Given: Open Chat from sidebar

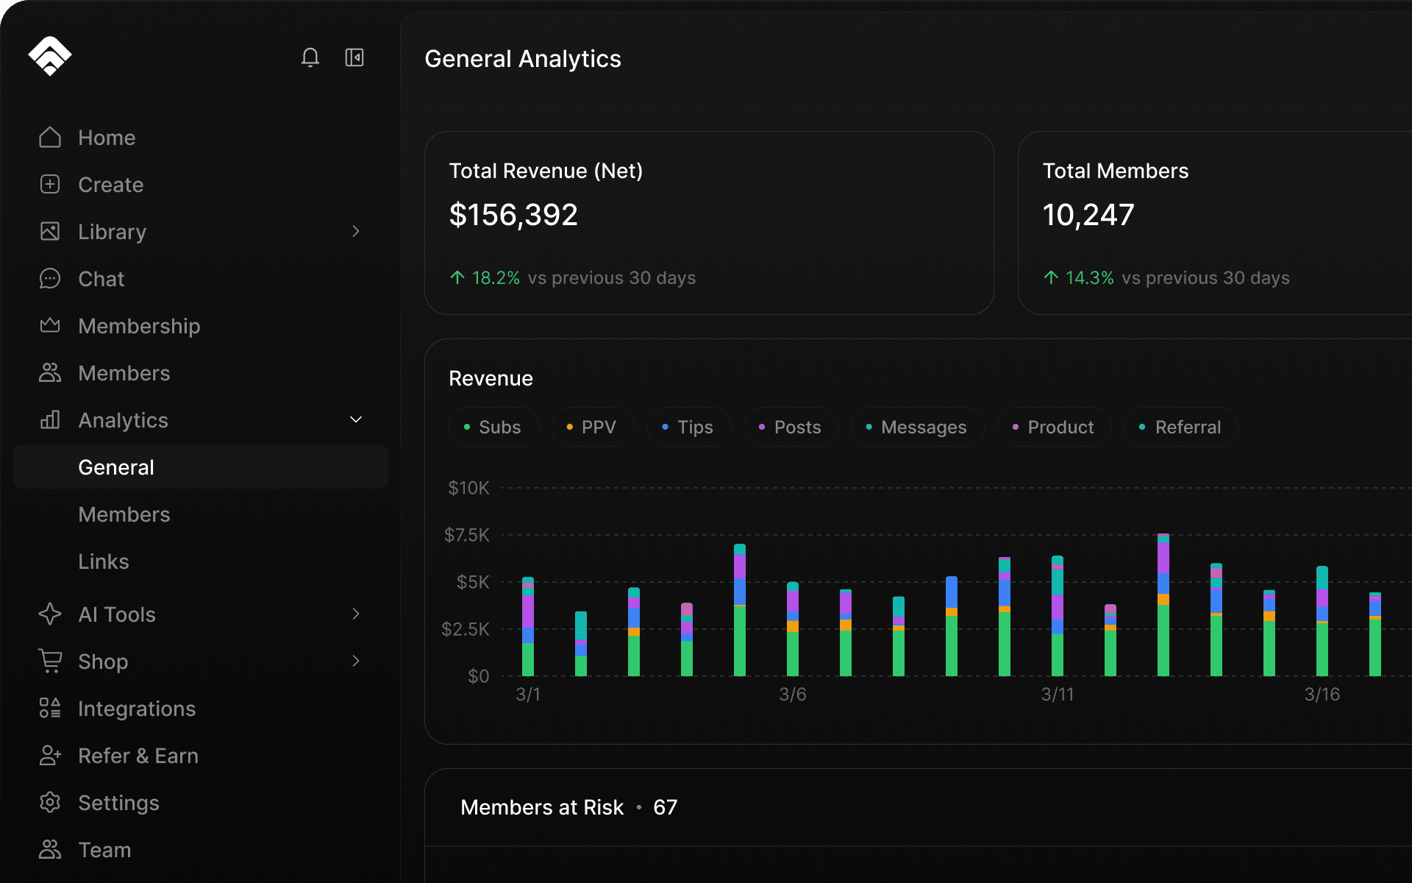Looking at the screenshot, I should pyautogui.click(x=201, y=279).
